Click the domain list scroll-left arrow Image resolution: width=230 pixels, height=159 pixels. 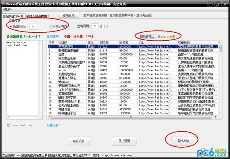8,117
